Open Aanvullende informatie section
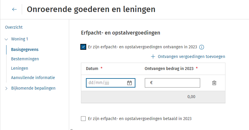This screenshot has height=130, width=249. click(33, 78)
